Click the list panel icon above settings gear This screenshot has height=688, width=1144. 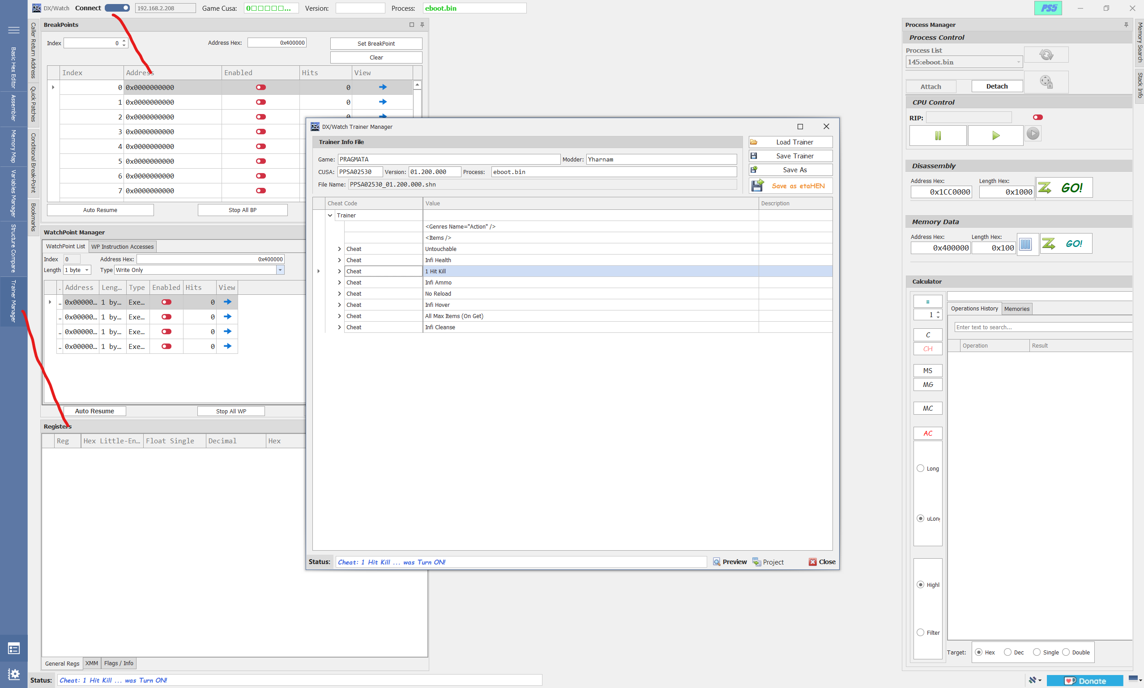tap(14, 648)
